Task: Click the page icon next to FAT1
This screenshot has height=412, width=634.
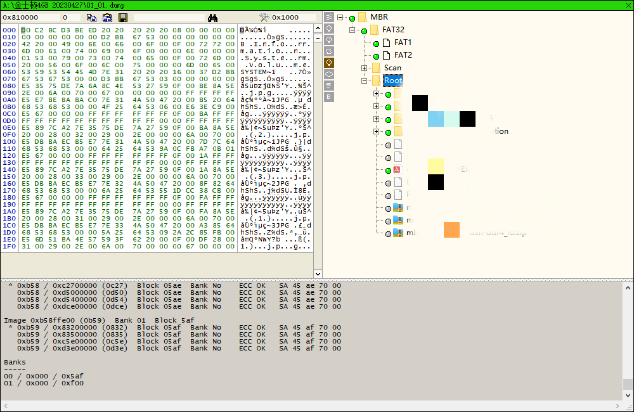Action: [387, 42]
